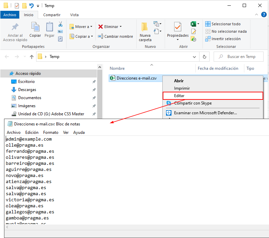The height and width of the screenshot is (238, 269).
Task: Expand the Eliminar dropdown arrow
Action: tap(120, 27)
